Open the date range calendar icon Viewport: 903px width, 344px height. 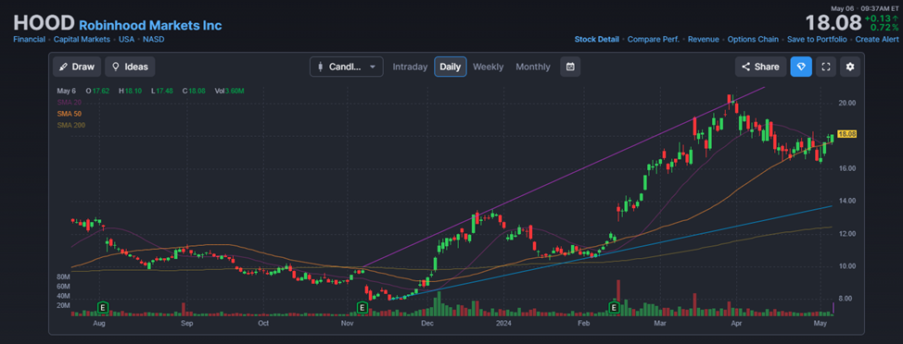tap(570, 67)
